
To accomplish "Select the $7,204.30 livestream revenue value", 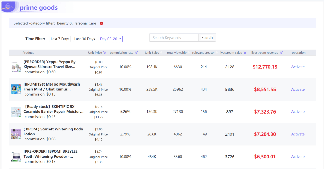I will point(265,134).
